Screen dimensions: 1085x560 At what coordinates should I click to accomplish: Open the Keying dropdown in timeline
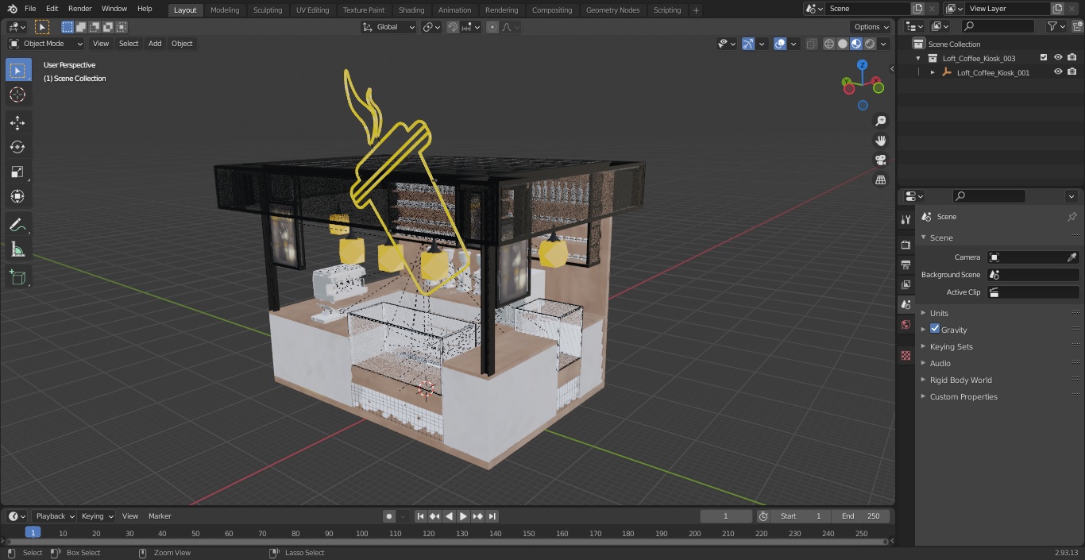[x=97, y=516]
